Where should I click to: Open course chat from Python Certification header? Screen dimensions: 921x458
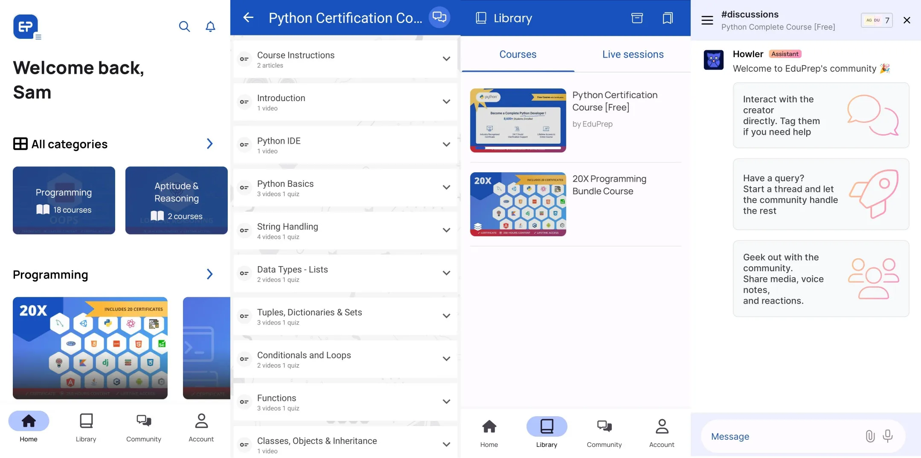pyautogui.click(x=439, y=17)
